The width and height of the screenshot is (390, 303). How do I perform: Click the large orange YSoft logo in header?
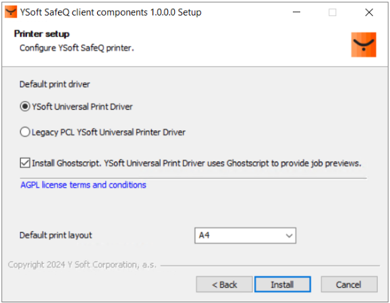(364, 44)
